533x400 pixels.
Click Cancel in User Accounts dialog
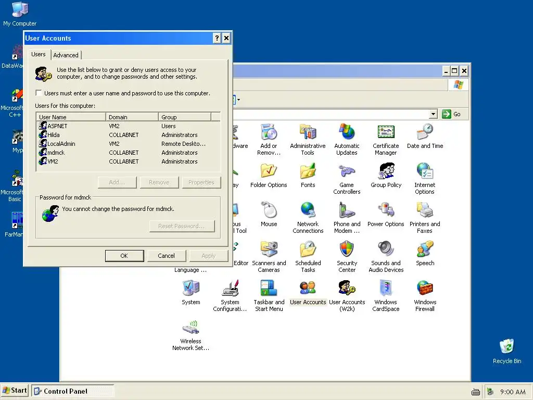166,256
